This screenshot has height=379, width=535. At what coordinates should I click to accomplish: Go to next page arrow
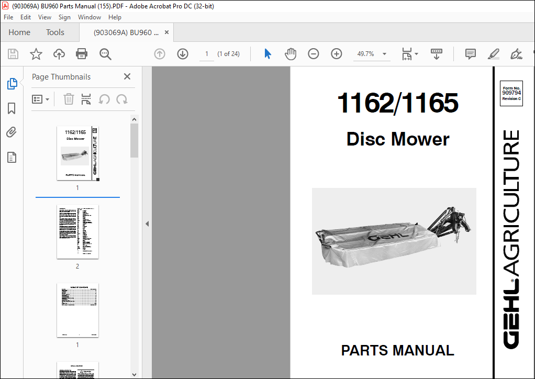[x=183, y=54]
